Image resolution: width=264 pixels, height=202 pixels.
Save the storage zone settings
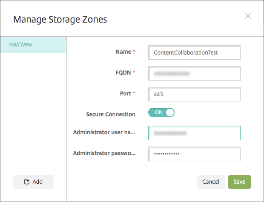click(239, 182)
